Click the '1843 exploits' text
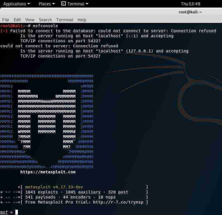Screen dimensions: 222x215 tap(42, 192)
